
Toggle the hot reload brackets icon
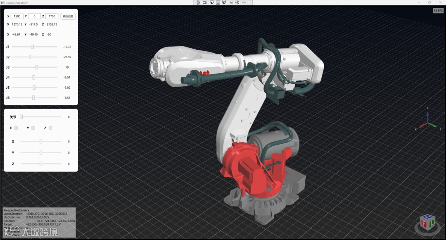tap(231, 2)
